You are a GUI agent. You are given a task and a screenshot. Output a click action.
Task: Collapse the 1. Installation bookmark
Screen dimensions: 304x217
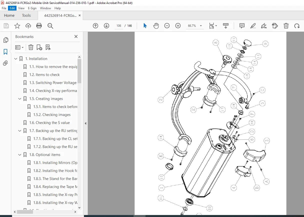coord(16,59)
